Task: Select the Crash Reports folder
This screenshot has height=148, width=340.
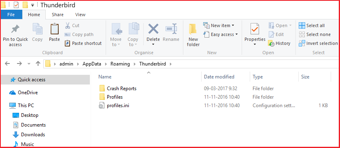Action: coord(118,89)
